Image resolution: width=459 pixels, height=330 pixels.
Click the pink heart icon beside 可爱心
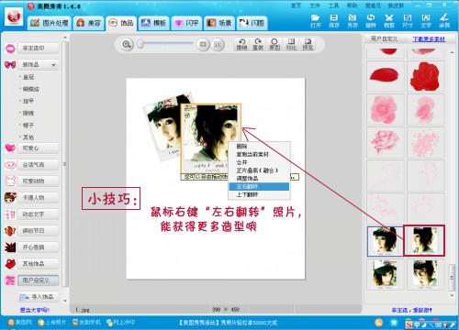tap(10, 148)
